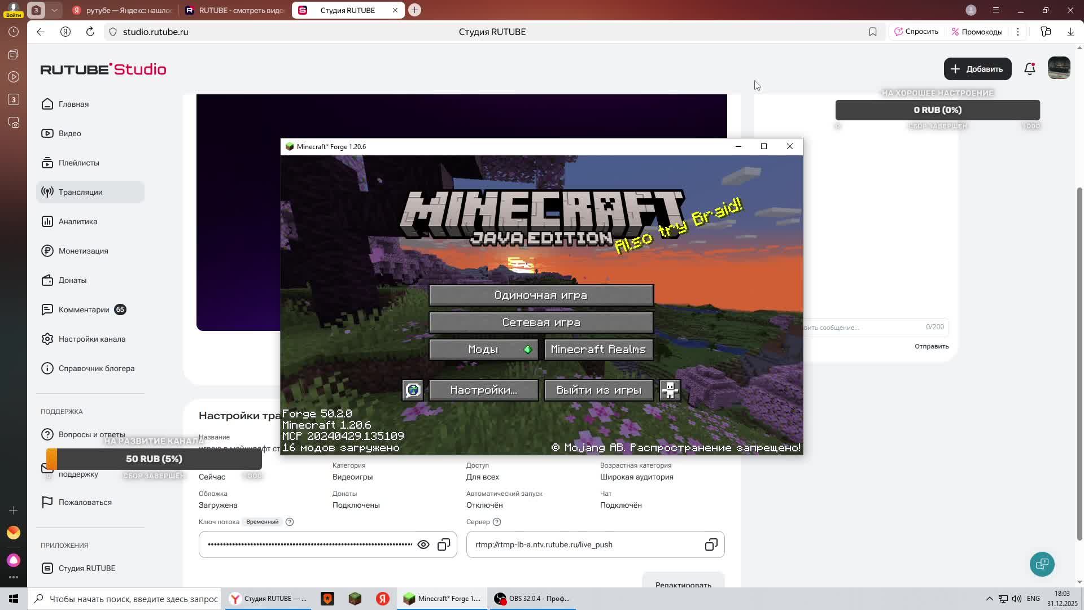Open the browser tab list dropdown arrow

click(54, 10)
